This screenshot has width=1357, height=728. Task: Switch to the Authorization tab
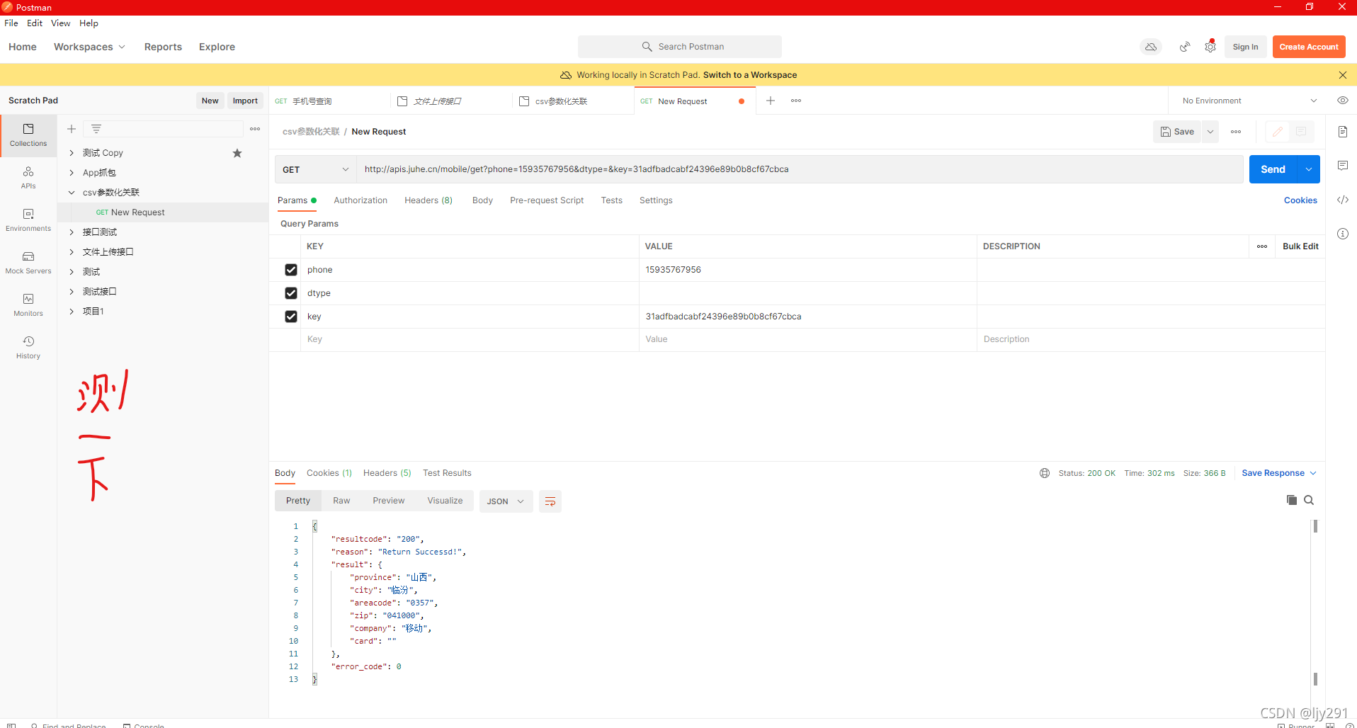coord(360,200)
